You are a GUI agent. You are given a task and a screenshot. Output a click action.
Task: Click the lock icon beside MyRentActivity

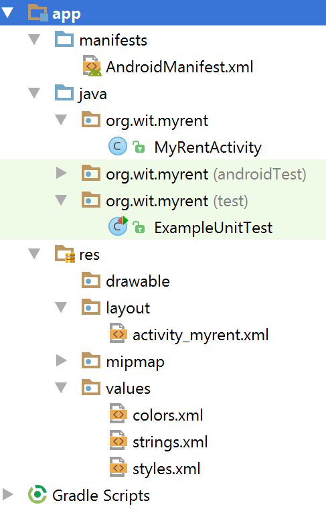pyautogui.click(x=139, y=147)
